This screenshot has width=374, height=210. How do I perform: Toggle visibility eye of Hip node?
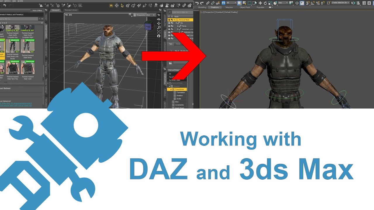(169, 23)
